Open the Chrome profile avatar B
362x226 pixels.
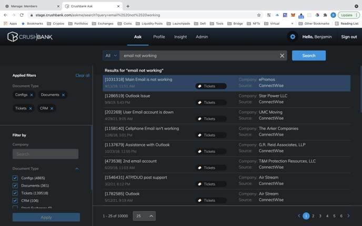coord(333,15)
